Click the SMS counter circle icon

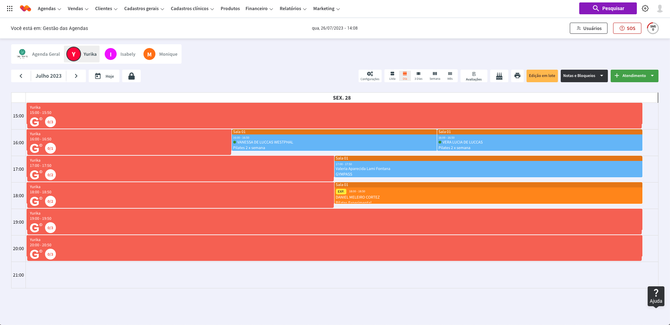coord(653,28)
